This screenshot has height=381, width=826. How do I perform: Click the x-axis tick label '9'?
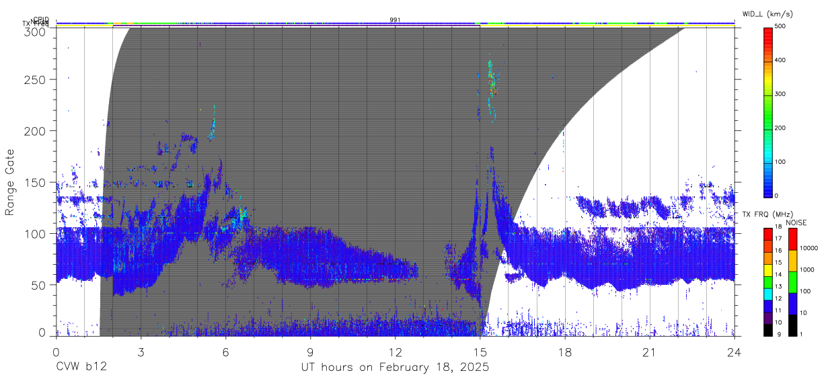point(310,352)
